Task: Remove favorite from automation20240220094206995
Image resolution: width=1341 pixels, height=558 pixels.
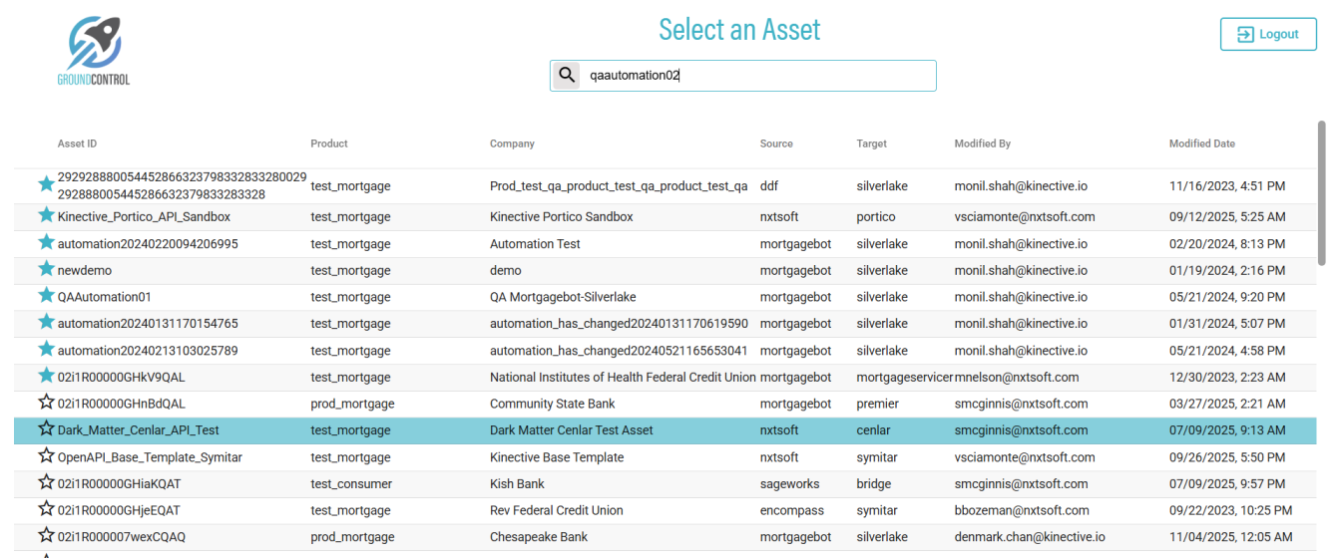Action: (x=46, y=242)
